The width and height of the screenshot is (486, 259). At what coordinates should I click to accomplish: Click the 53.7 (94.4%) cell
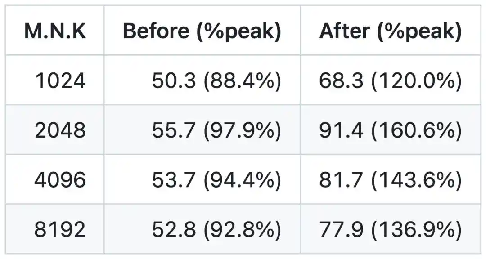[202, 179]
